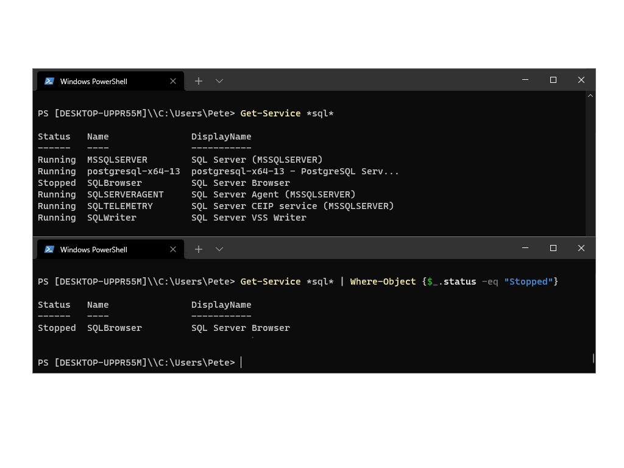Open the new tab dropdown in the bottom terminal
624x468 pixels.
pyautogui.click(x=219, y=249)
